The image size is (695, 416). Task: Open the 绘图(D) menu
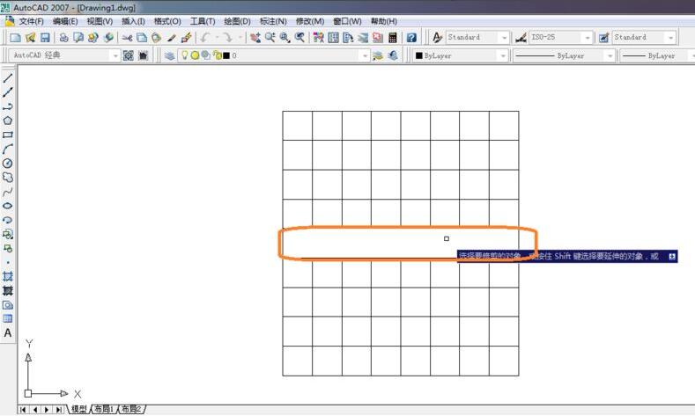coord(237,21)
